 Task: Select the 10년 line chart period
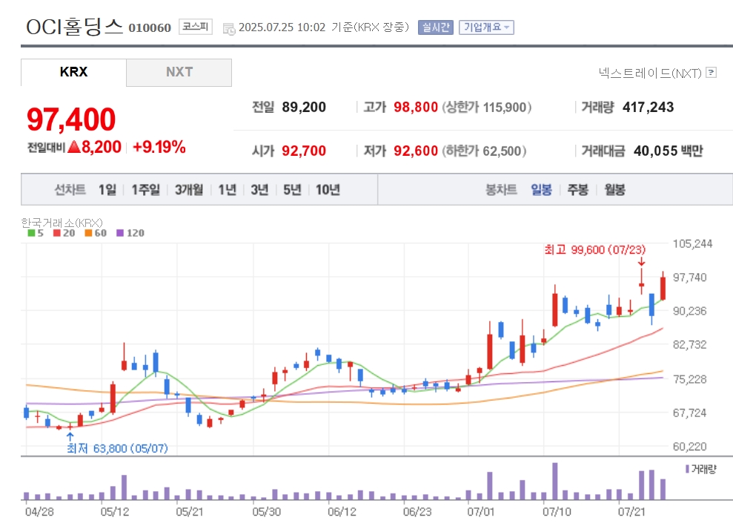328,189
